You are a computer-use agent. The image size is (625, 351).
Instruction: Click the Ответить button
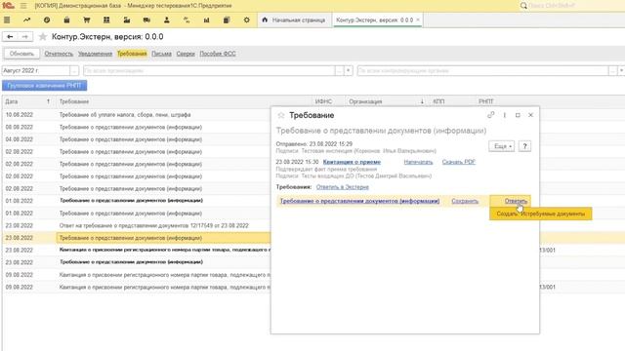click(511, 201)
